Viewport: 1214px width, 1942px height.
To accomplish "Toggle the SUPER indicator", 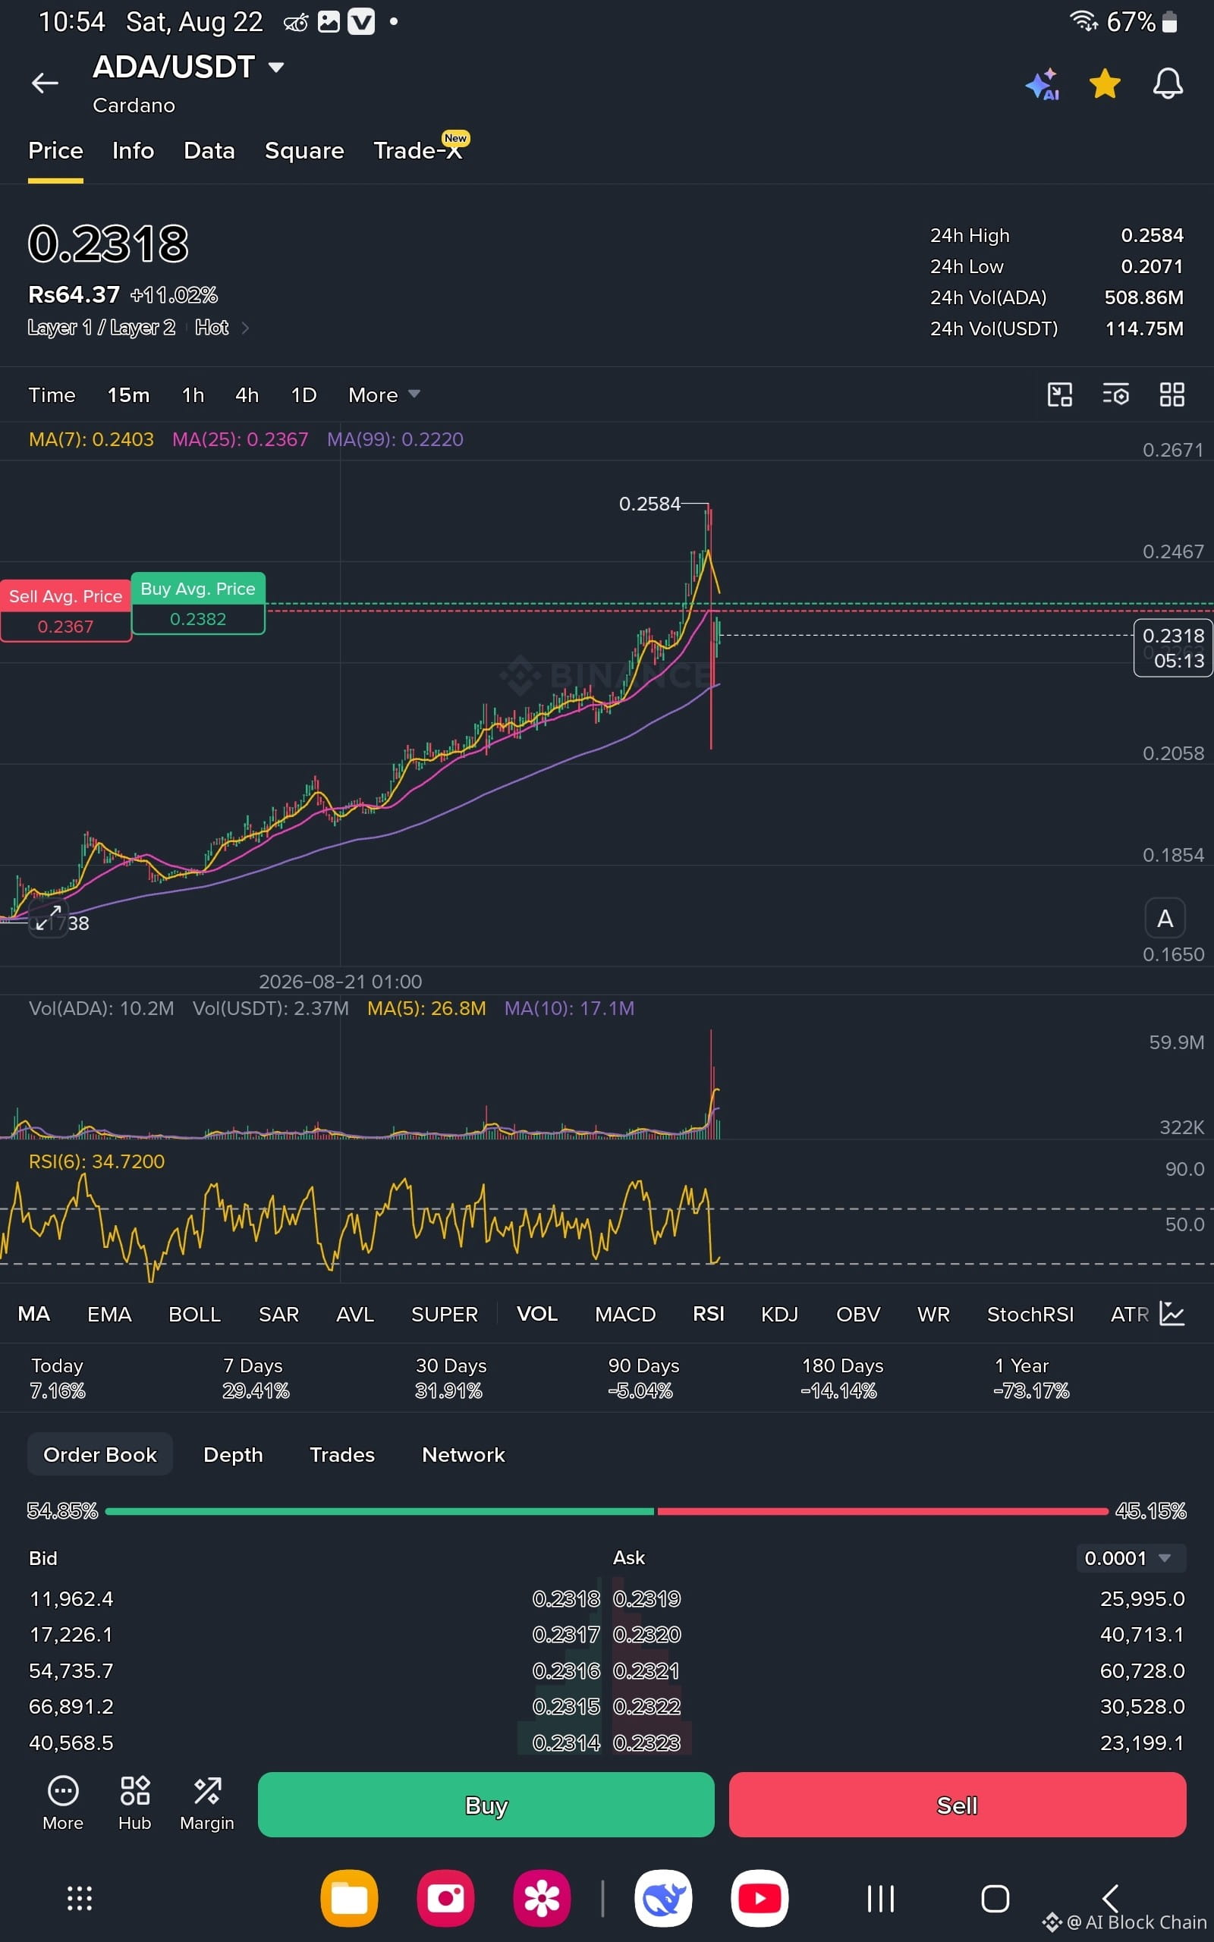I will pos(444,1314).
